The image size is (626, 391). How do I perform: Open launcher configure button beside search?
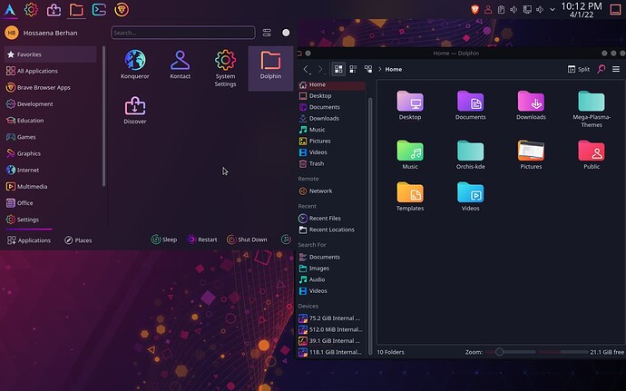[267, 33]
